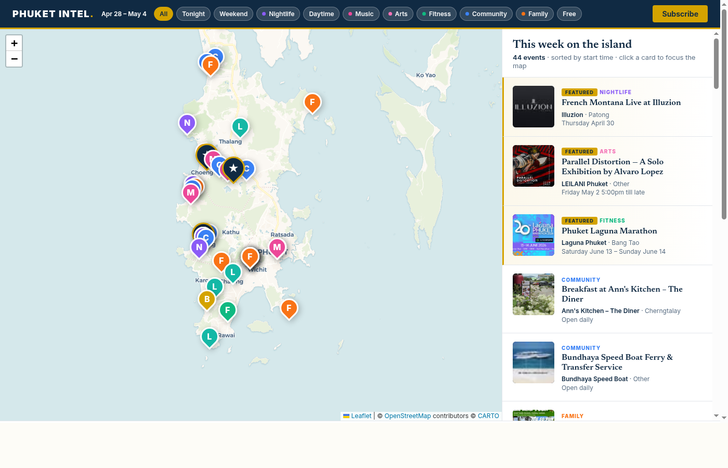This screenshot has width=728, height=468.
Task: Filter events by Community
Action: [486, 14]
